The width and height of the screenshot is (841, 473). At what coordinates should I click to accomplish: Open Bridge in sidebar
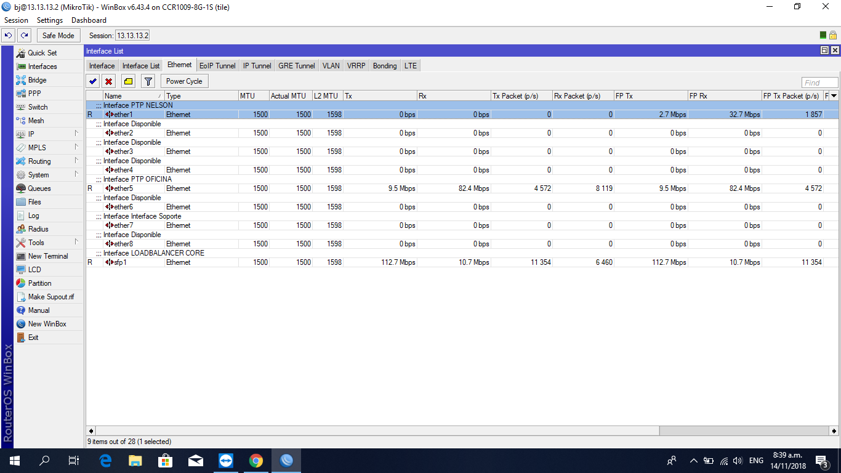(x=49, y=80)
